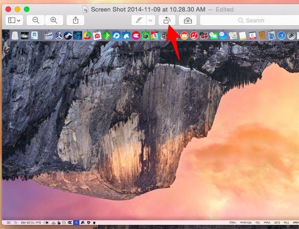Click the document proxy icon in title
299x229 pixels.
[86, 9]
